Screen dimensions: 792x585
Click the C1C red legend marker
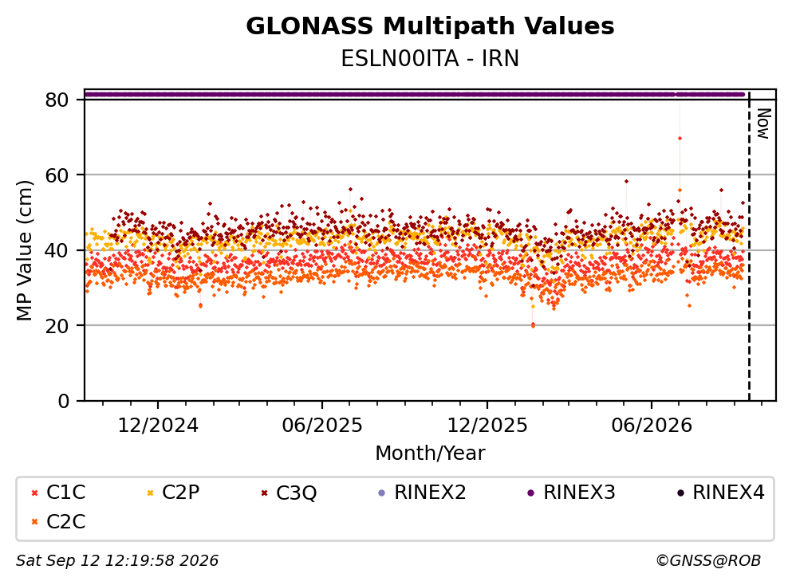pos(34,493)
